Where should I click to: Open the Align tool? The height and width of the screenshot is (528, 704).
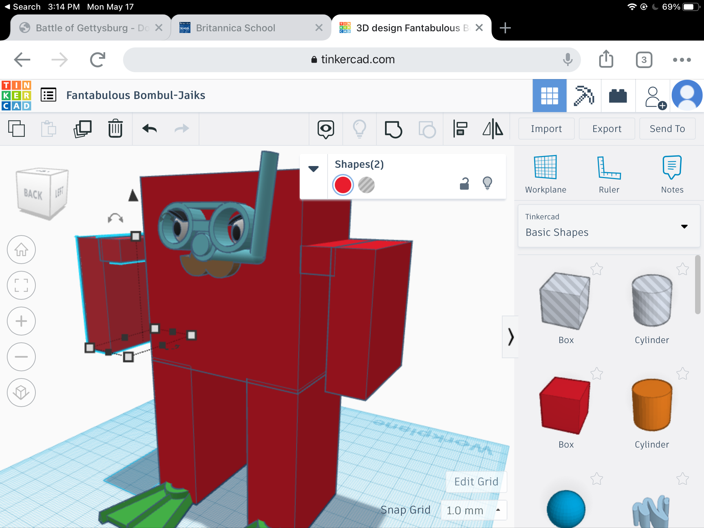pyautogui.click(x=460, y=129)
